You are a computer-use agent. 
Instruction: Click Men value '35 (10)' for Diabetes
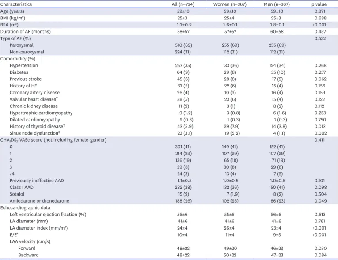tap(278, 72)
